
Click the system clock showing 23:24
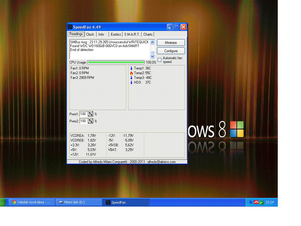click(x=270, y=202)
